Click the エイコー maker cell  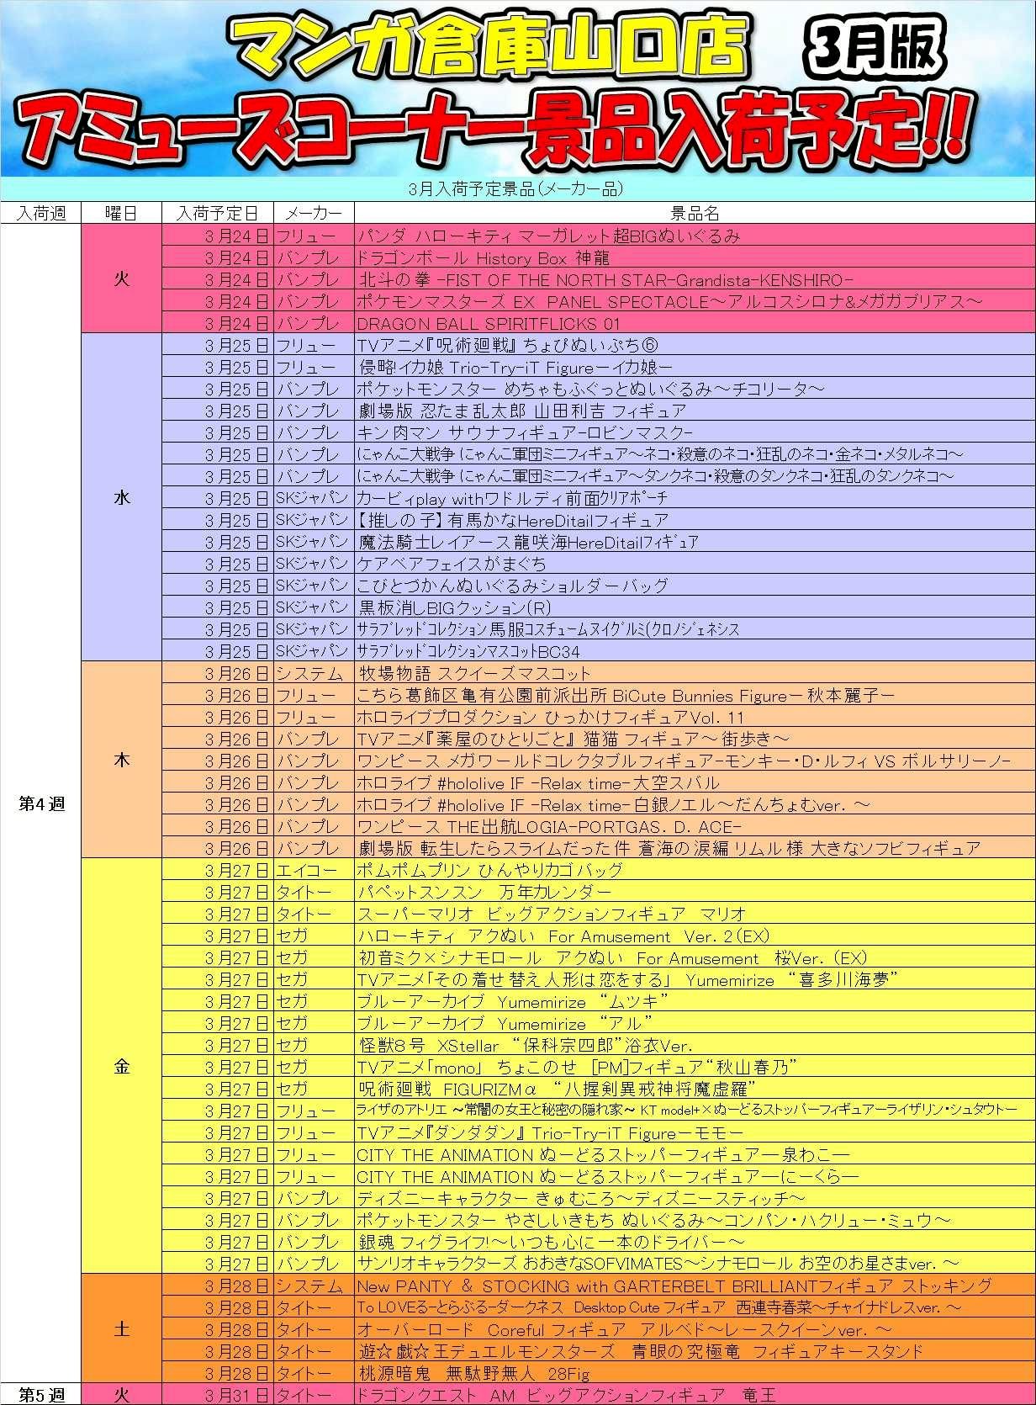[x=313, y=870]
